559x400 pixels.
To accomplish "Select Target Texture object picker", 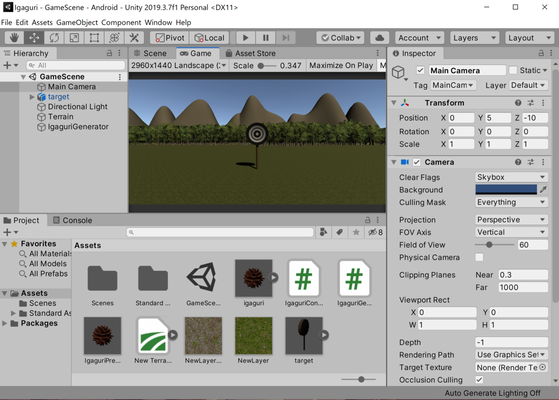I will 543,367.
